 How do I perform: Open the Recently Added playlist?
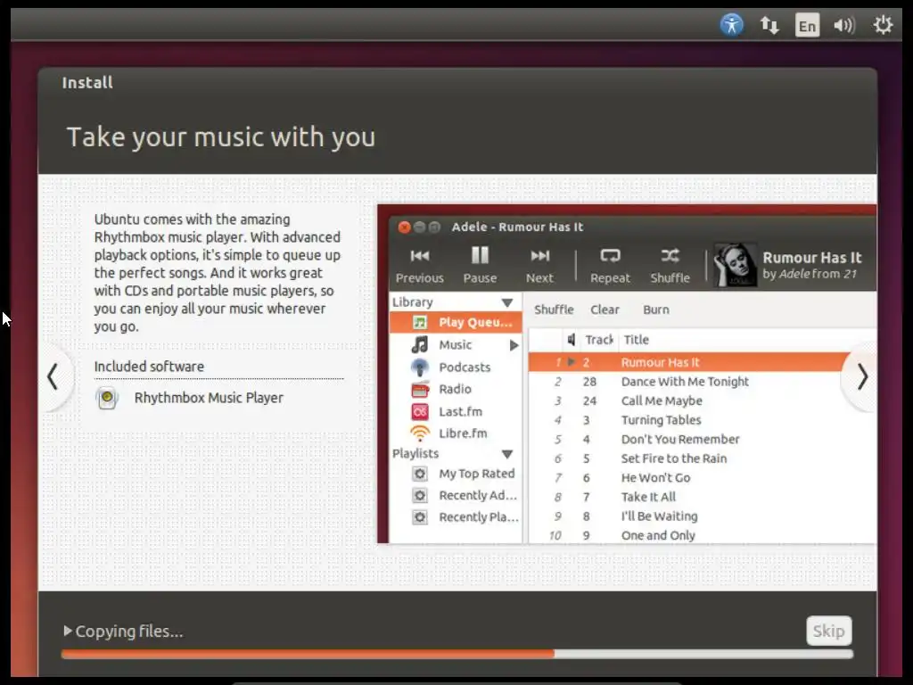click(x=456, y=495)
